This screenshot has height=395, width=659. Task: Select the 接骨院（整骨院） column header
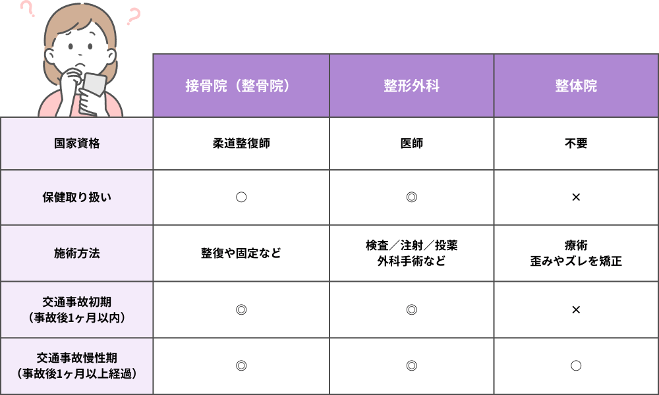[241, 86]
